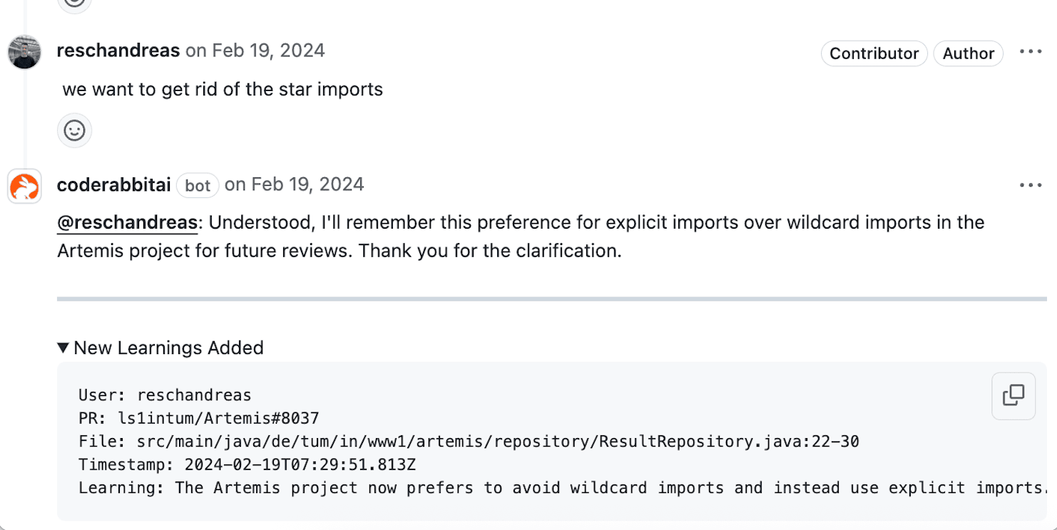Click the bot label next to coderabbitai
Image resolution: width=1057 pixels, height=530 pixels.
point(198,185)
